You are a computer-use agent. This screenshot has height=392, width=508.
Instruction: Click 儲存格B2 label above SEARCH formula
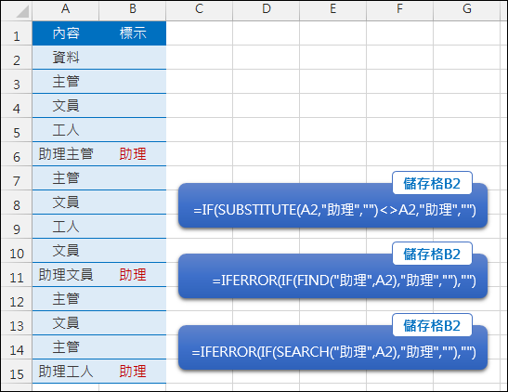432,325
